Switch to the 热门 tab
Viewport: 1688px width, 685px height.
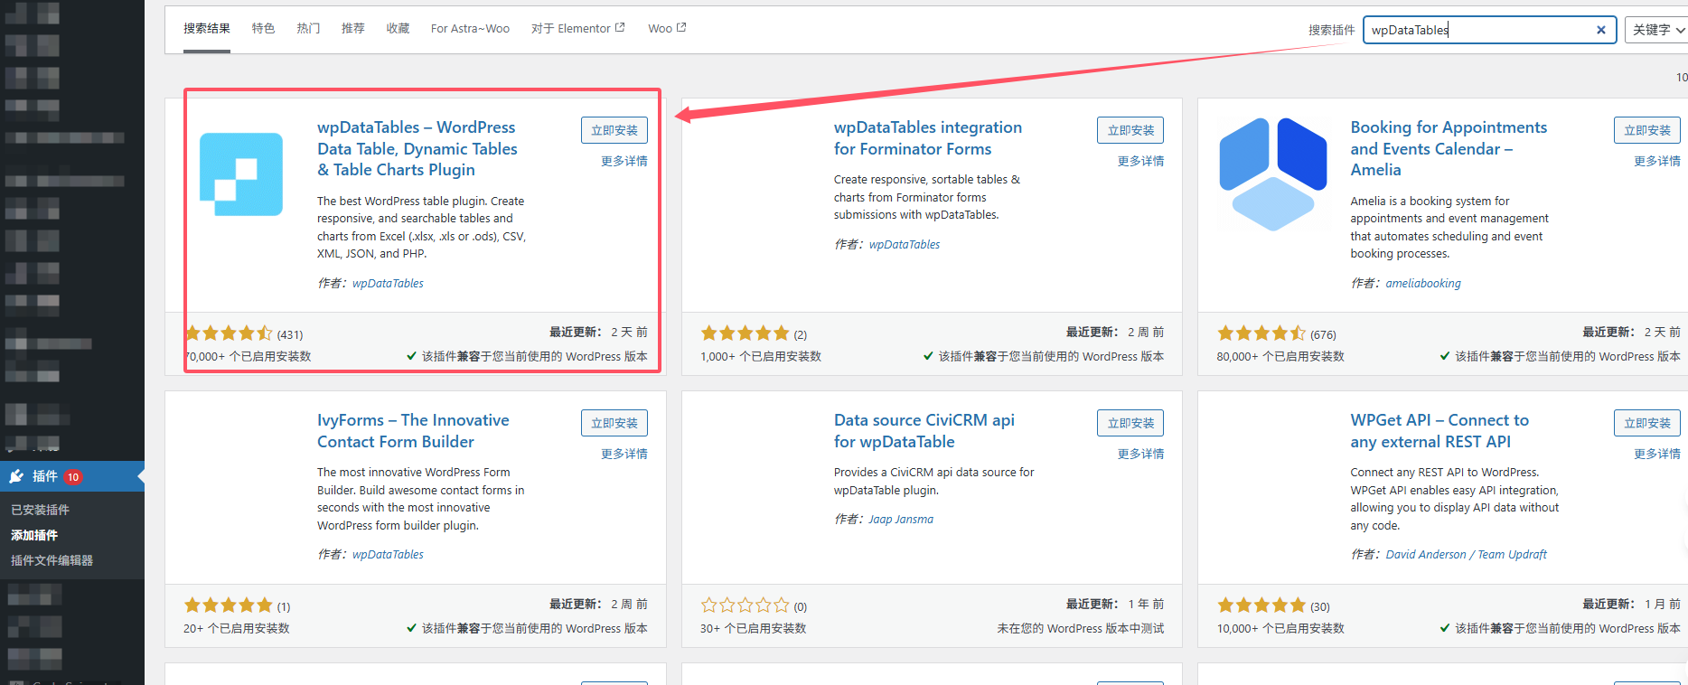click(308, 29)
